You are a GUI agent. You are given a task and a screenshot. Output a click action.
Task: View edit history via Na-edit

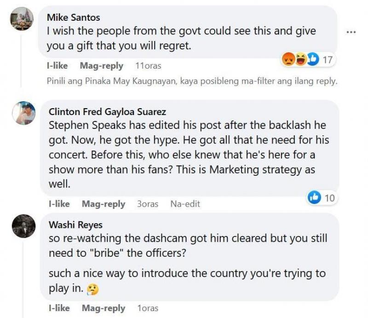(185, 204)
